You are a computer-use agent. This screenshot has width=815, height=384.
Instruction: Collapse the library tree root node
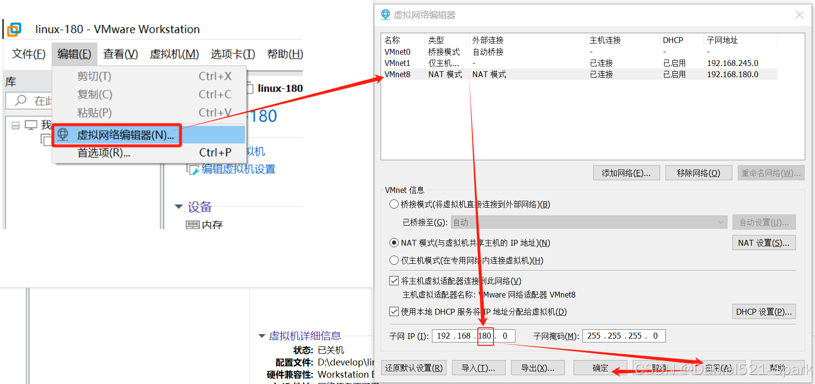pos(16,126)
